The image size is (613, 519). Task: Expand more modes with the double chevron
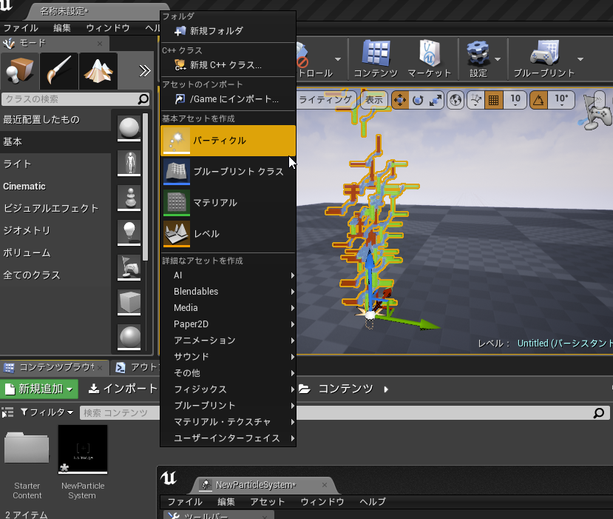point(145,71)
